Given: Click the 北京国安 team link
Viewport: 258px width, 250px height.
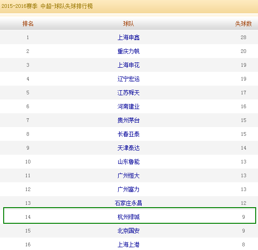Looking at the screenshot, I should click(128, 231).
